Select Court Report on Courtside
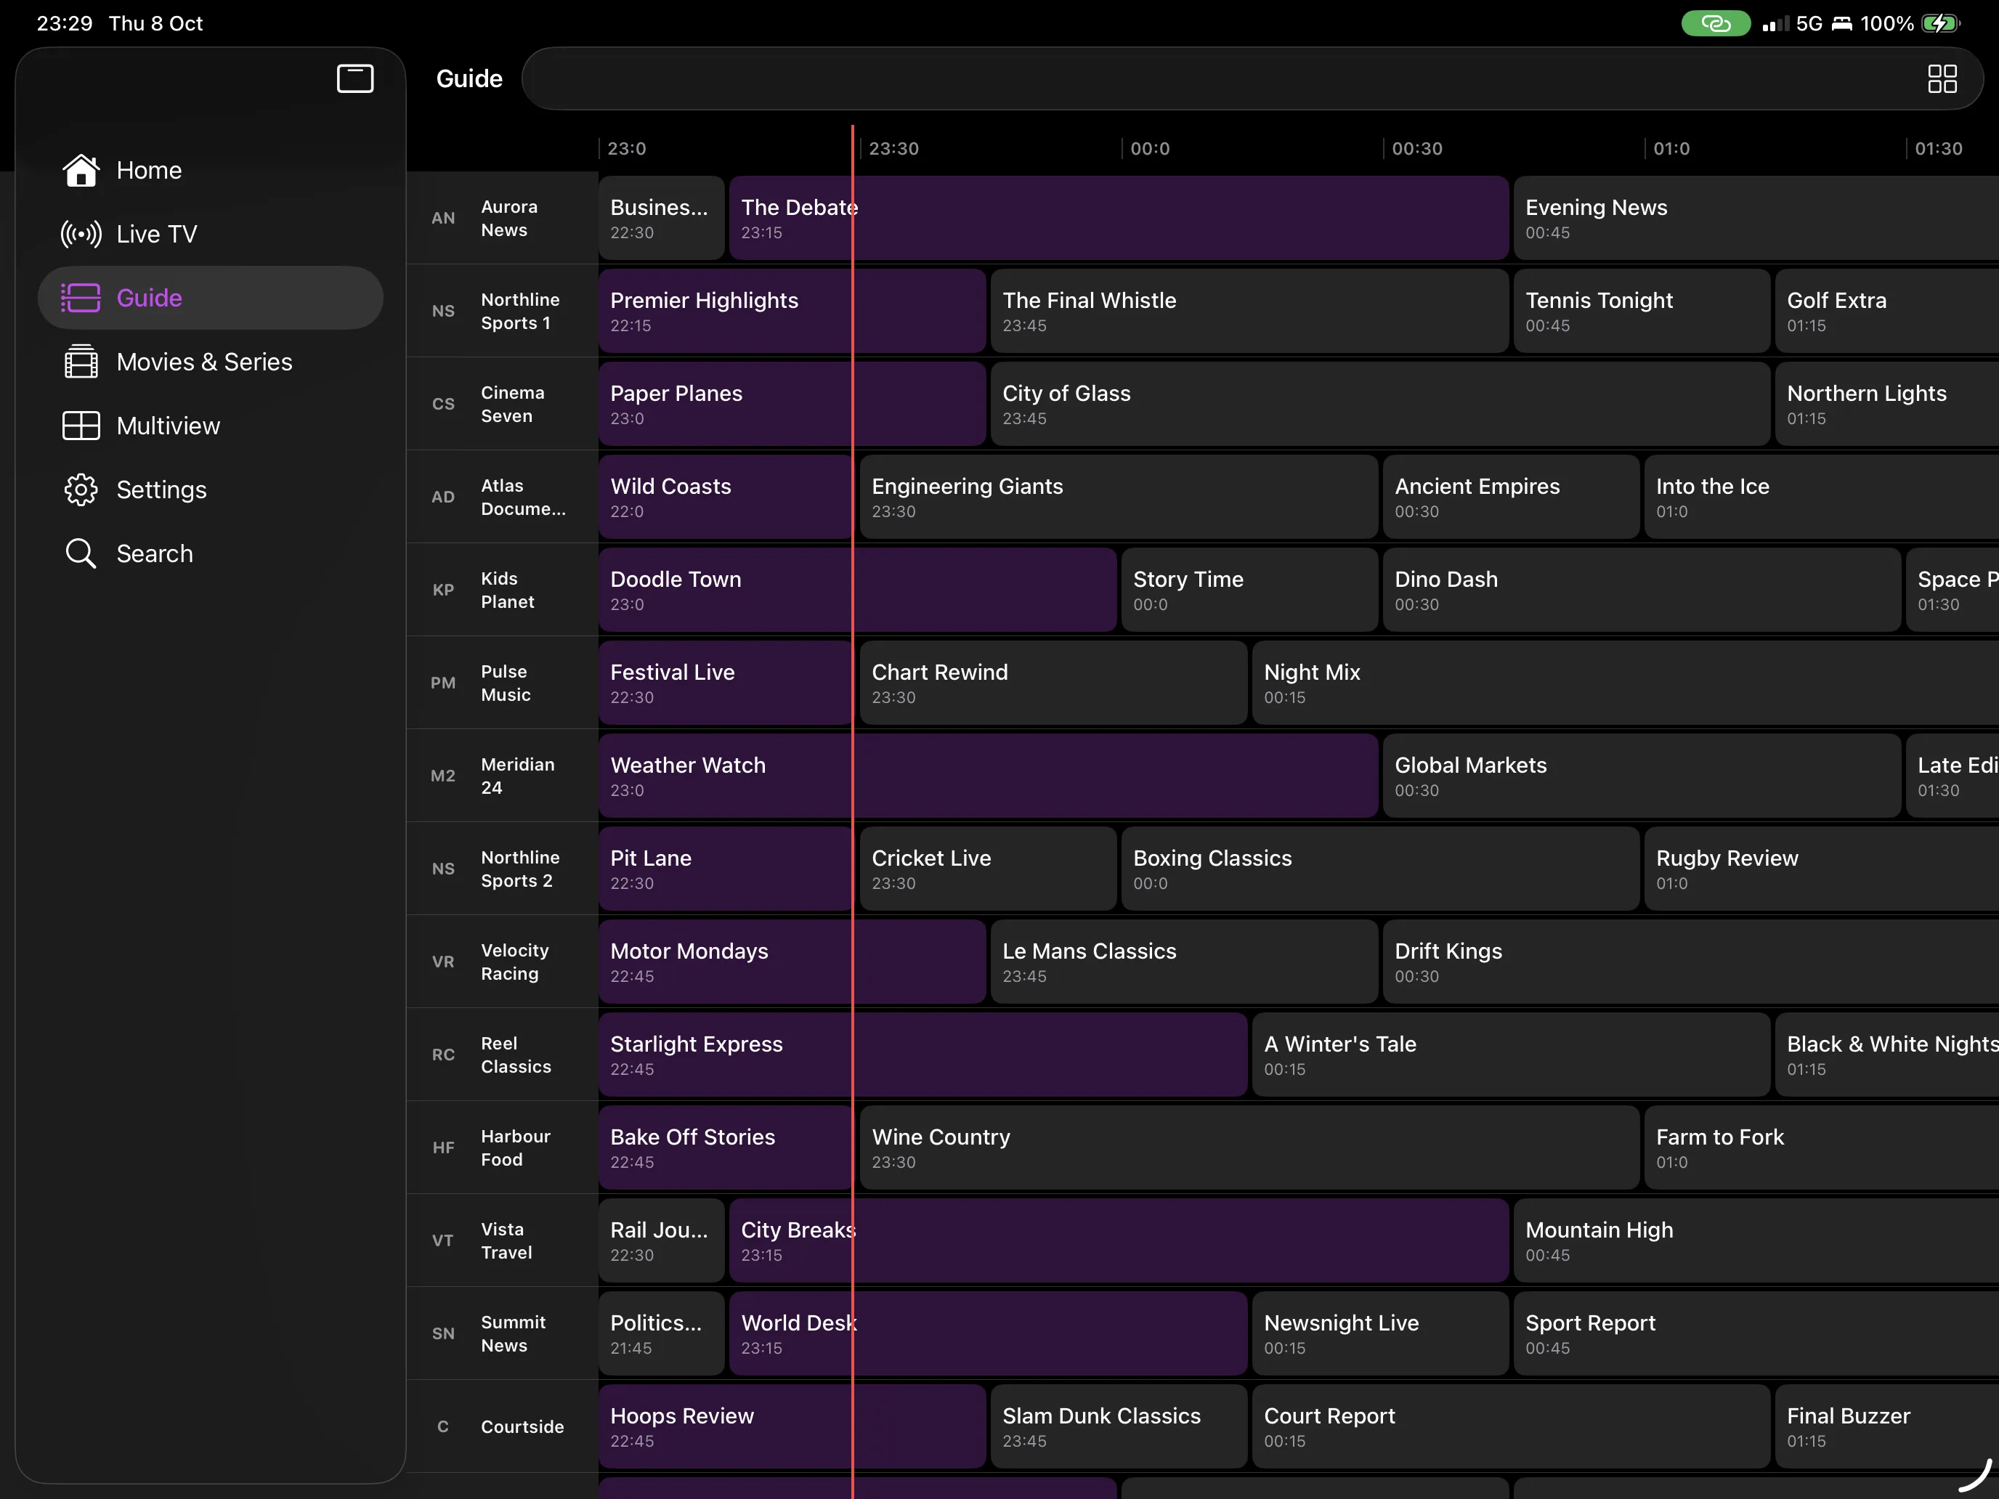Image resolution: width=1999 pixels, height=1499 pixels. 1511,1426
